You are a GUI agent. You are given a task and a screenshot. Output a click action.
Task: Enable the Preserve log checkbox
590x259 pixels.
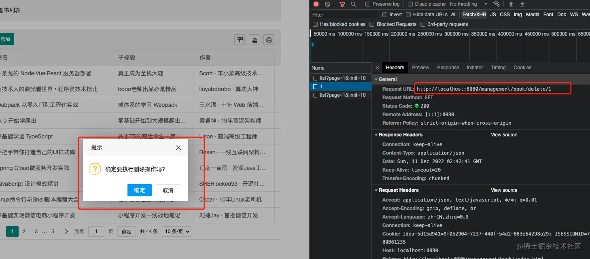[x=368, y=4]
